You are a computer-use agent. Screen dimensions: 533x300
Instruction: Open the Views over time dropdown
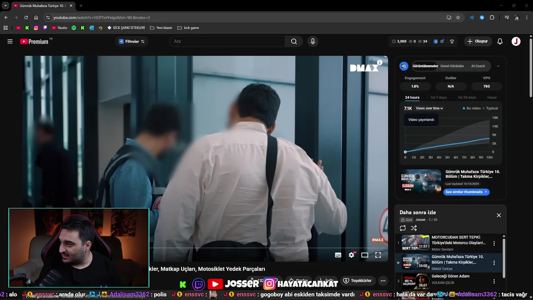pyautogui.click(x=429, y=108)
